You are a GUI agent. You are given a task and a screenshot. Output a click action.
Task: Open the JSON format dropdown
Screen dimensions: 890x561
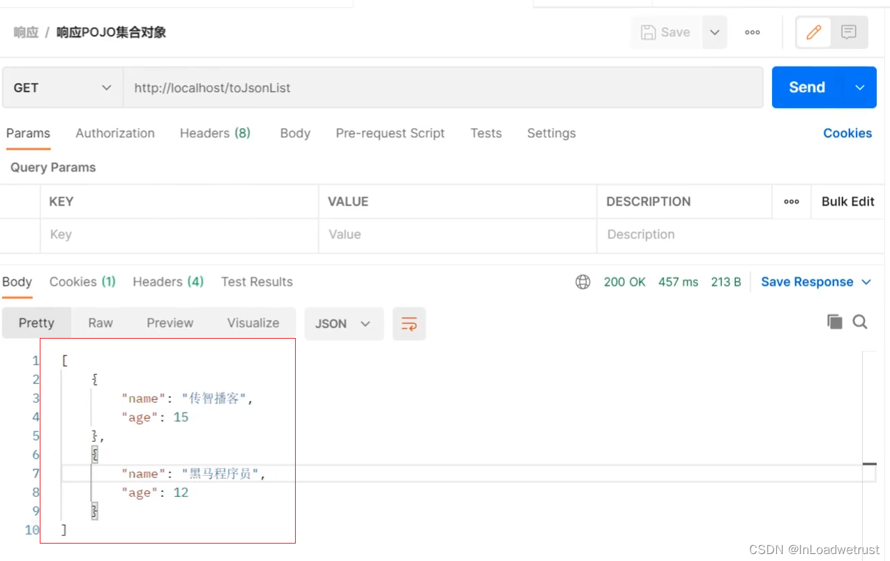click(x=344, y=323)
